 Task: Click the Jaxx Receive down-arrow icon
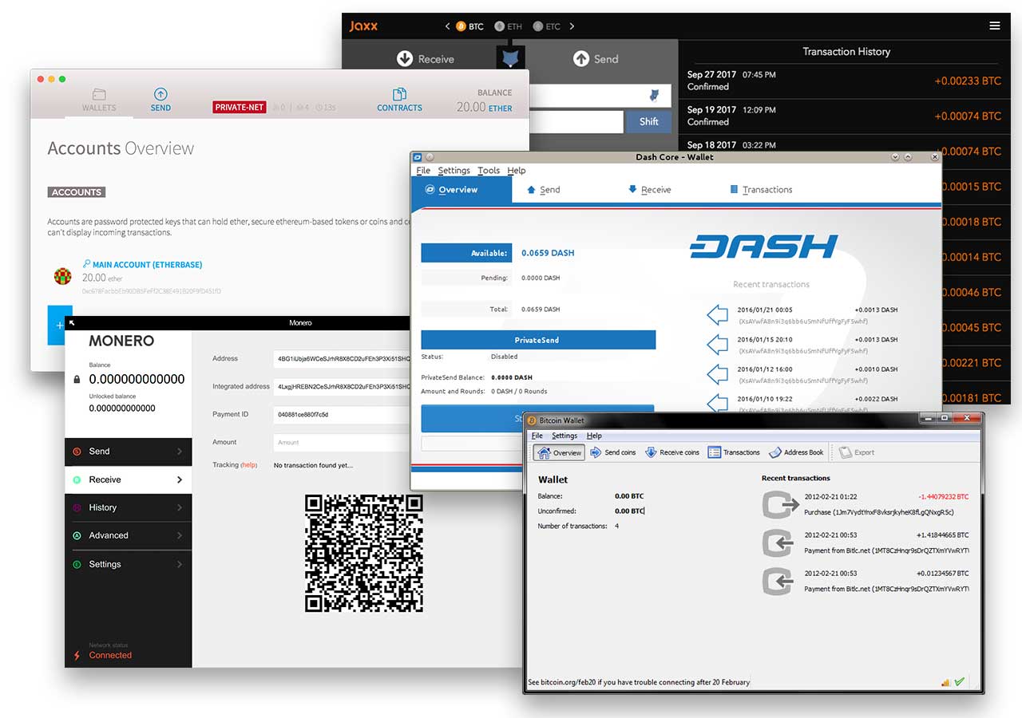click(405, 59)
